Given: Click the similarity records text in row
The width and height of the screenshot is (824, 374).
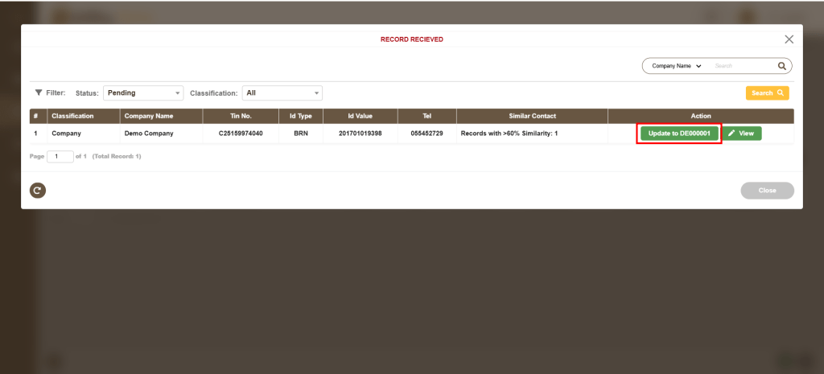Looking at the screenshot, I should (x=509, y=134).
